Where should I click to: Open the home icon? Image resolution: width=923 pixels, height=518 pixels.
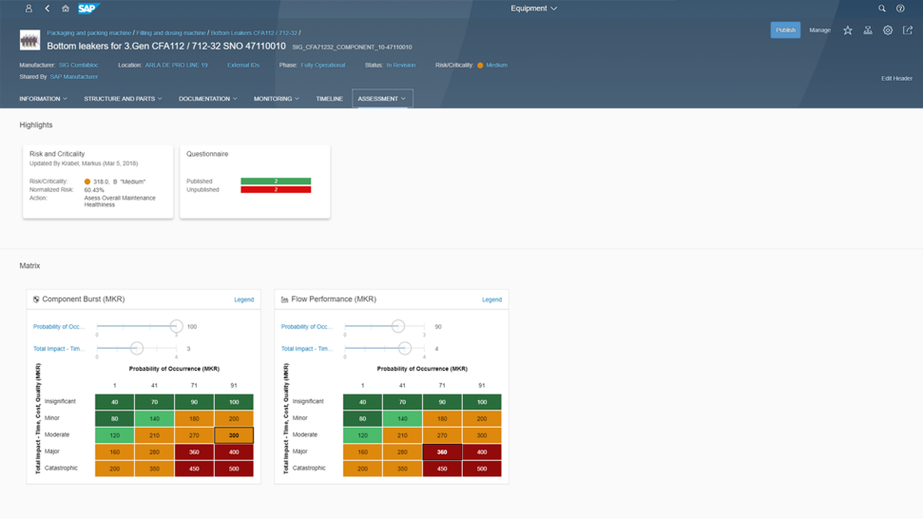(66, 9)
